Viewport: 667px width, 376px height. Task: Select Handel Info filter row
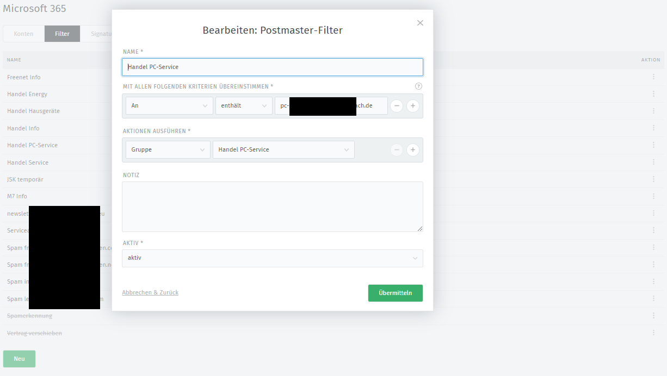click(x=23, y=128)
